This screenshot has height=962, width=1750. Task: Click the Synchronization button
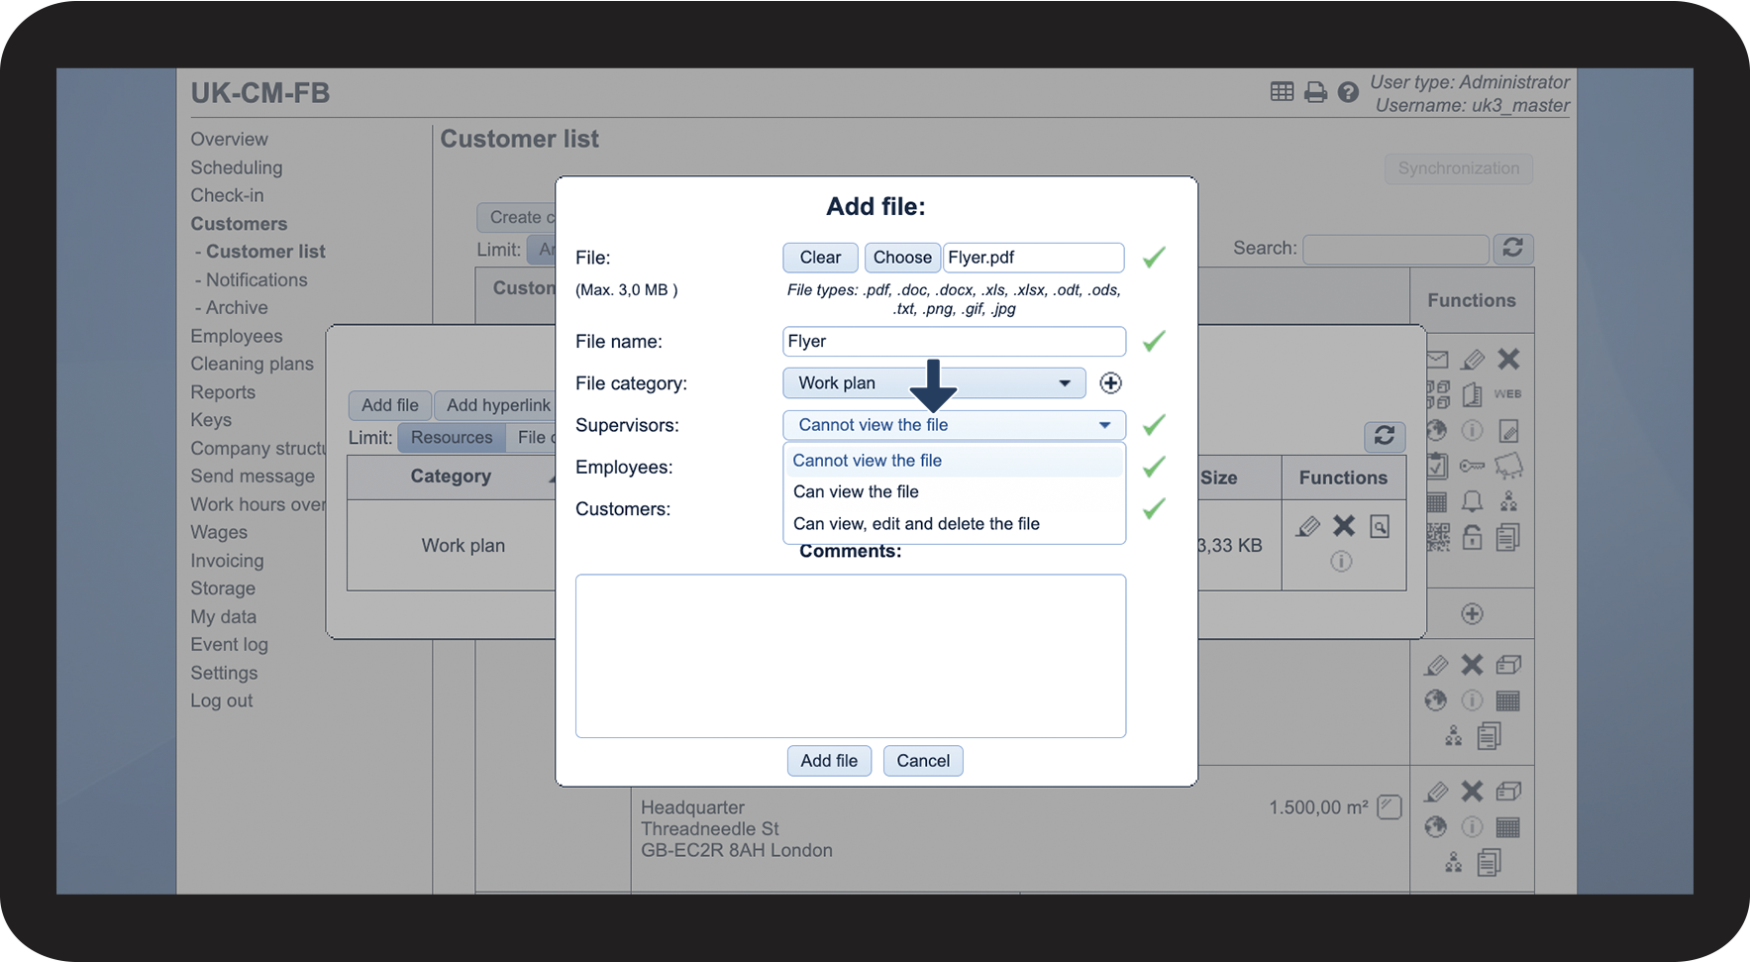tap(1459, 168)
